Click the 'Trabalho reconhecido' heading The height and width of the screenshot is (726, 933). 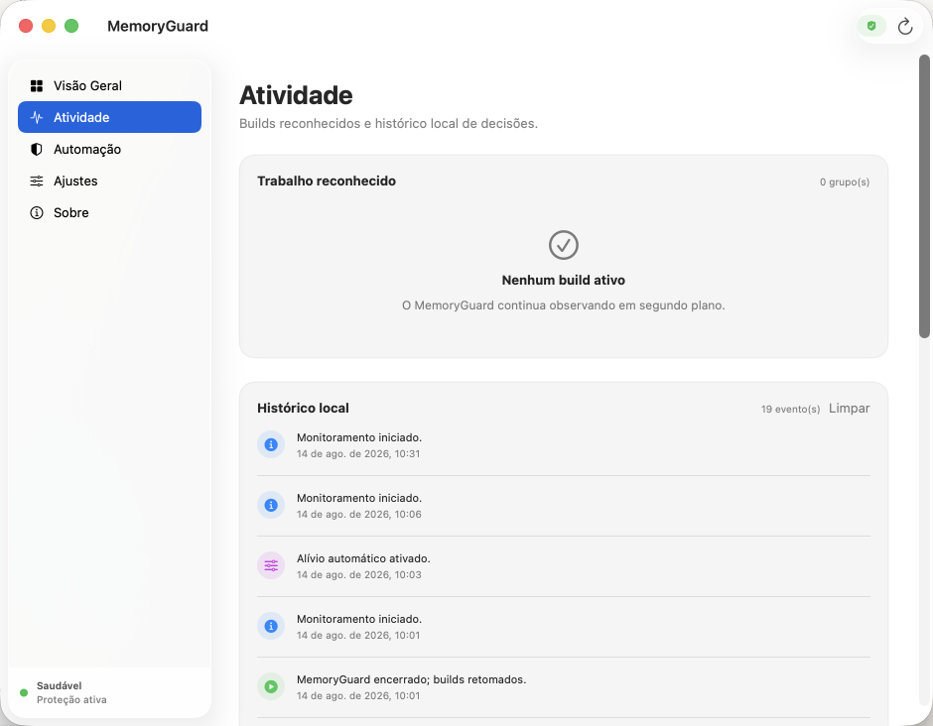[x=327, y=181]
